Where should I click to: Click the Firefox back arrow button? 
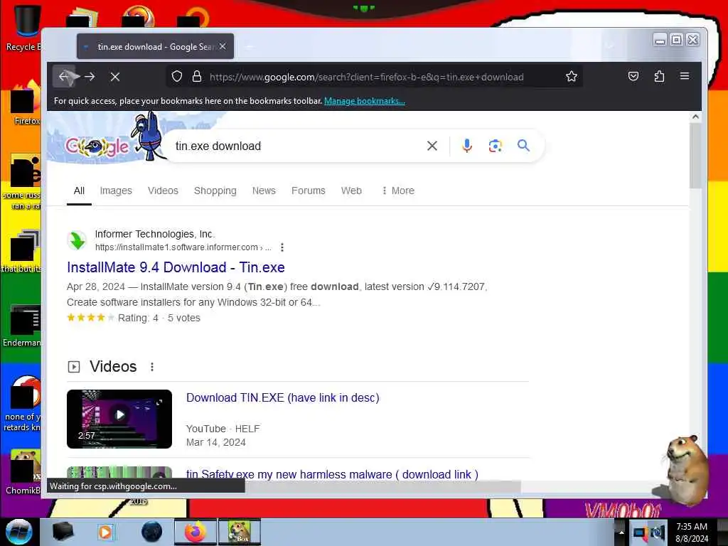pos(64,77)
